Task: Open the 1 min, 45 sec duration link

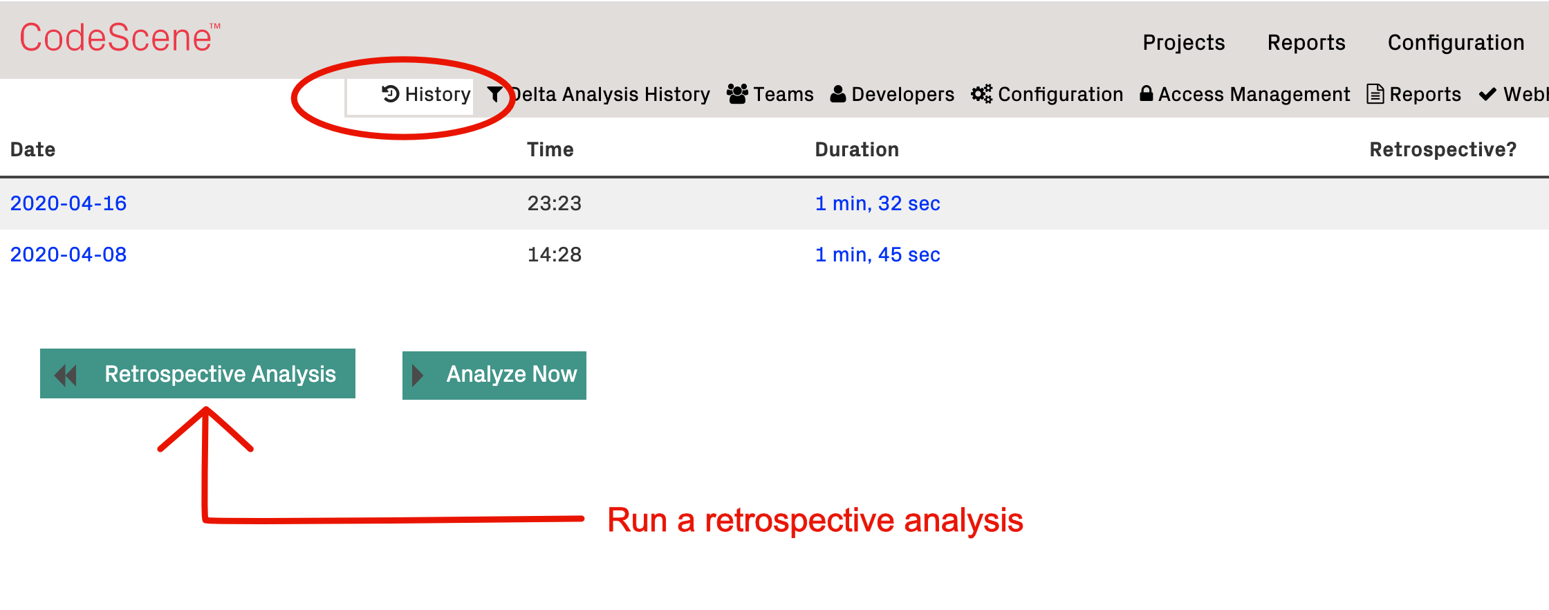Action: (x=878, y=255)
